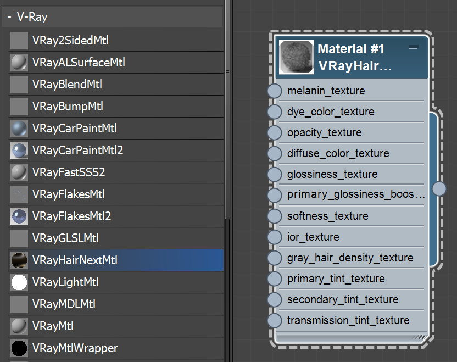Select VRayGLSLMtl from the material list
Image resolution: width=457 pixels, height=362 pixels.
66,238
